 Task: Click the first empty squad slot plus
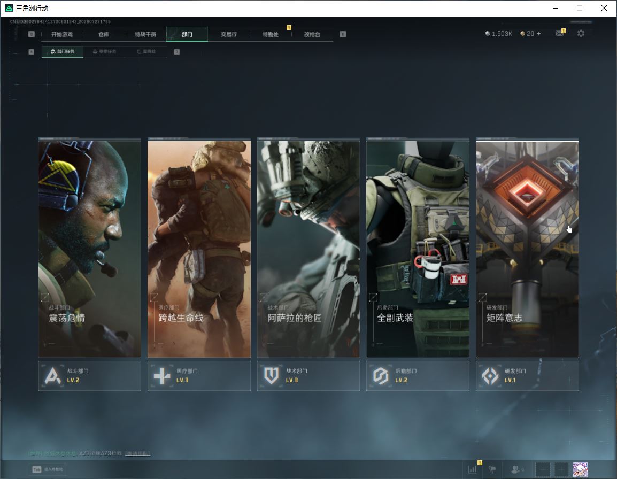click(543, 469)
